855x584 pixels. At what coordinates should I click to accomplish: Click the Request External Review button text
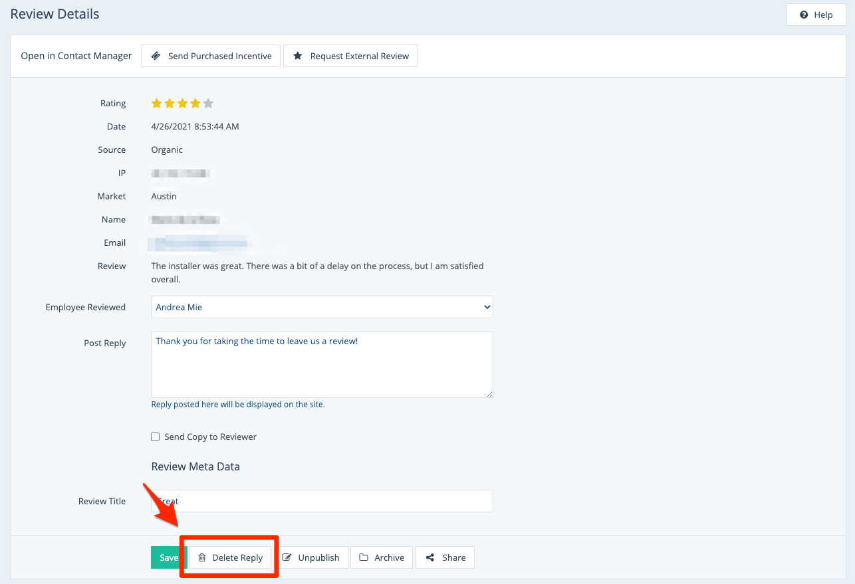[359, 56]
